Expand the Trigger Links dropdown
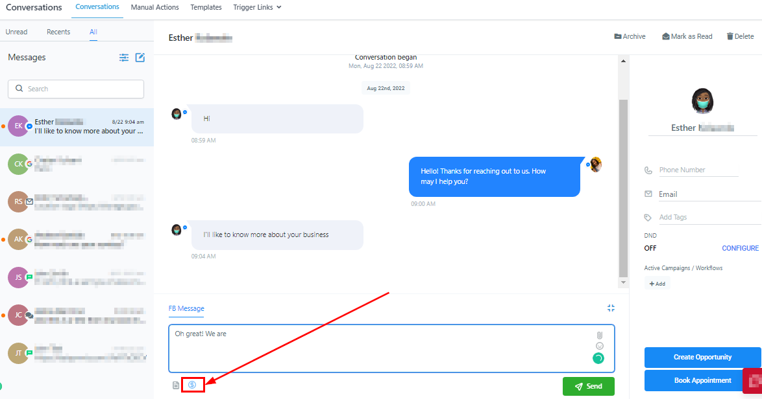 pyautogui.click(x=257, y=7)
